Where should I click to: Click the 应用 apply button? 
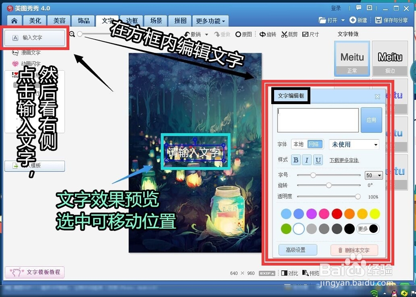click(x=371, y=120)
